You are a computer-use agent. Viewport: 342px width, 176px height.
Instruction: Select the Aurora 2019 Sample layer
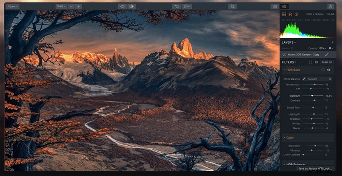[x=308, y=54]
